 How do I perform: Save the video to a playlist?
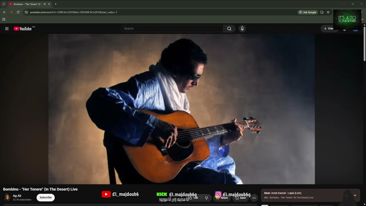click(240, 198)
